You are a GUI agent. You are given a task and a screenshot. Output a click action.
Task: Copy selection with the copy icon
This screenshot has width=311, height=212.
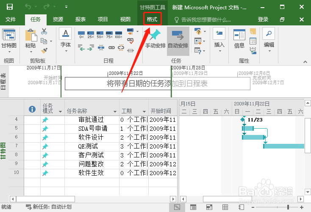pos(44,41)
